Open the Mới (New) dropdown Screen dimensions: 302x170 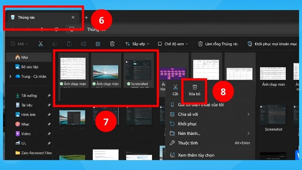pyautogui.click(x=19, y=44)
